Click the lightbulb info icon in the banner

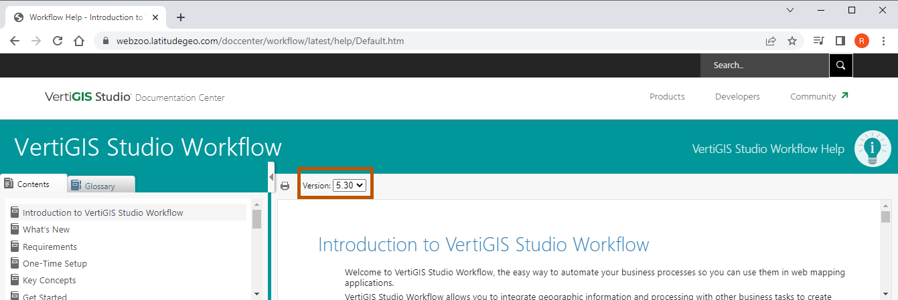pyautogui.click(x=873, y=148)
